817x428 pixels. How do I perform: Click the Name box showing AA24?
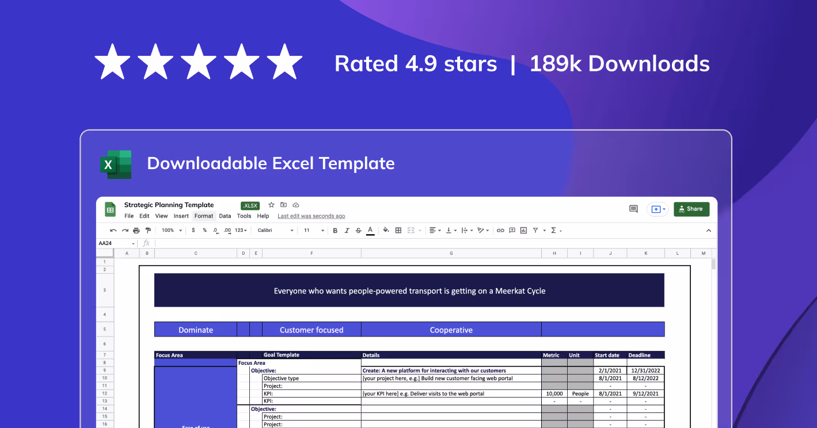pyautogui.click(x=116, y=243)
